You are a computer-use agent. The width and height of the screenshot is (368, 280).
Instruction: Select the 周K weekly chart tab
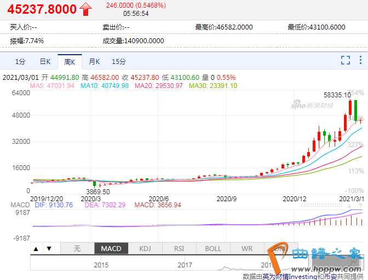pos(70,62)
